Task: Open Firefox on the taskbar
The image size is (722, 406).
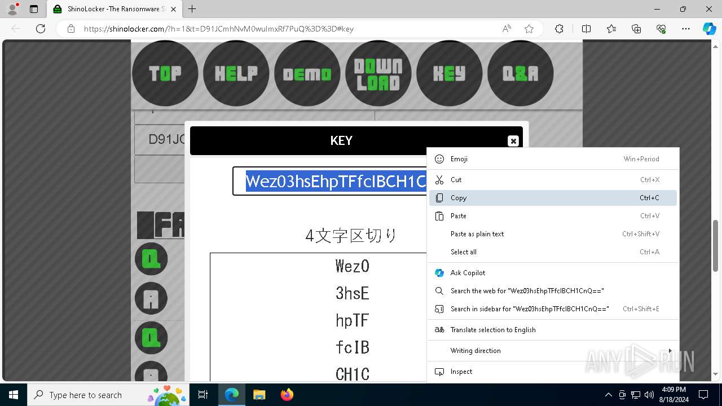Action: click(x=287, y=395)
